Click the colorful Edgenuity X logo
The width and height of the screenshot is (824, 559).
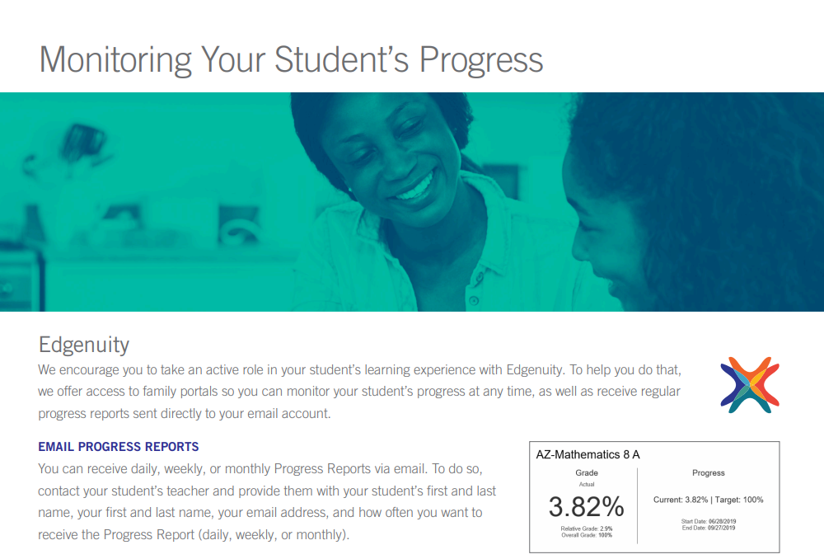pyautogui.click(x=750, y=385)
